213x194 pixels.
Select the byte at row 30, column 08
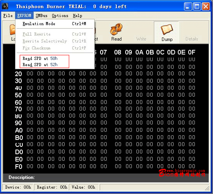118,81
